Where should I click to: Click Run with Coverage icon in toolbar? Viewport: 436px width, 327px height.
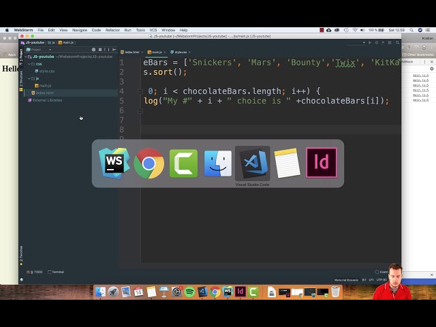pyautogui.click(x=383, y=42)
